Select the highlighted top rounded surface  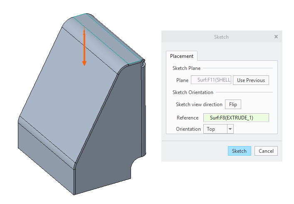tap(107, 38)
